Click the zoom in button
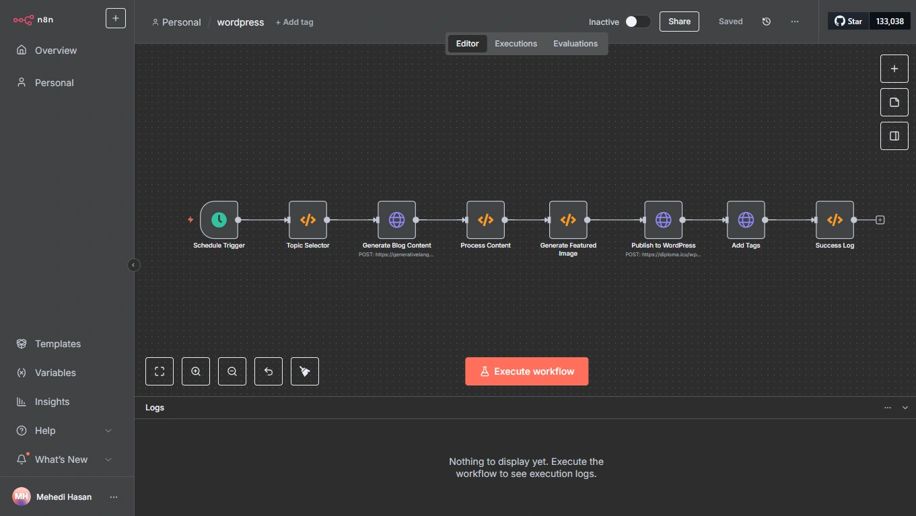The image size is (916, 516). click(x=196, y=371)
